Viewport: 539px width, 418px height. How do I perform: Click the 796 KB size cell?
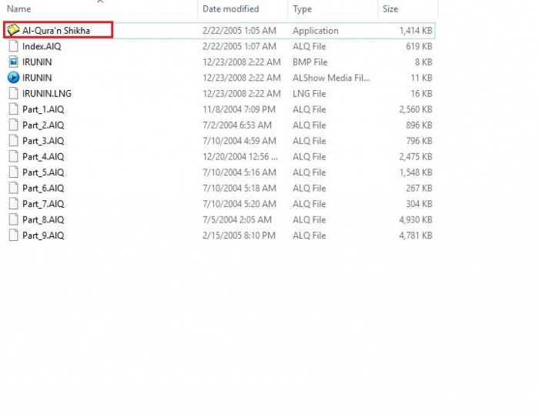click(419, 142)
